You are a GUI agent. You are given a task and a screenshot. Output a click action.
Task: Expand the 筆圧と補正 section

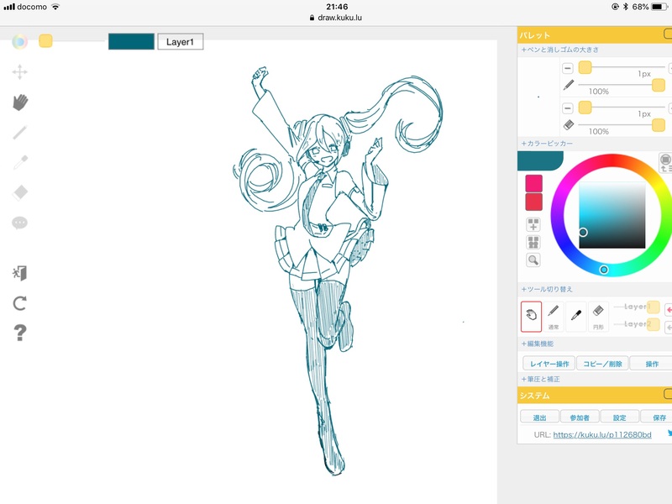click(x=541, y=380)
